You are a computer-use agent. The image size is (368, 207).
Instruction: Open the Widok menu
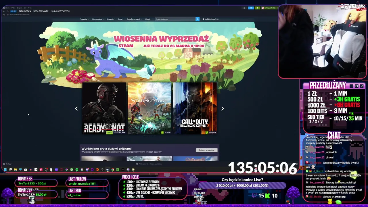(x=13, y=8)
